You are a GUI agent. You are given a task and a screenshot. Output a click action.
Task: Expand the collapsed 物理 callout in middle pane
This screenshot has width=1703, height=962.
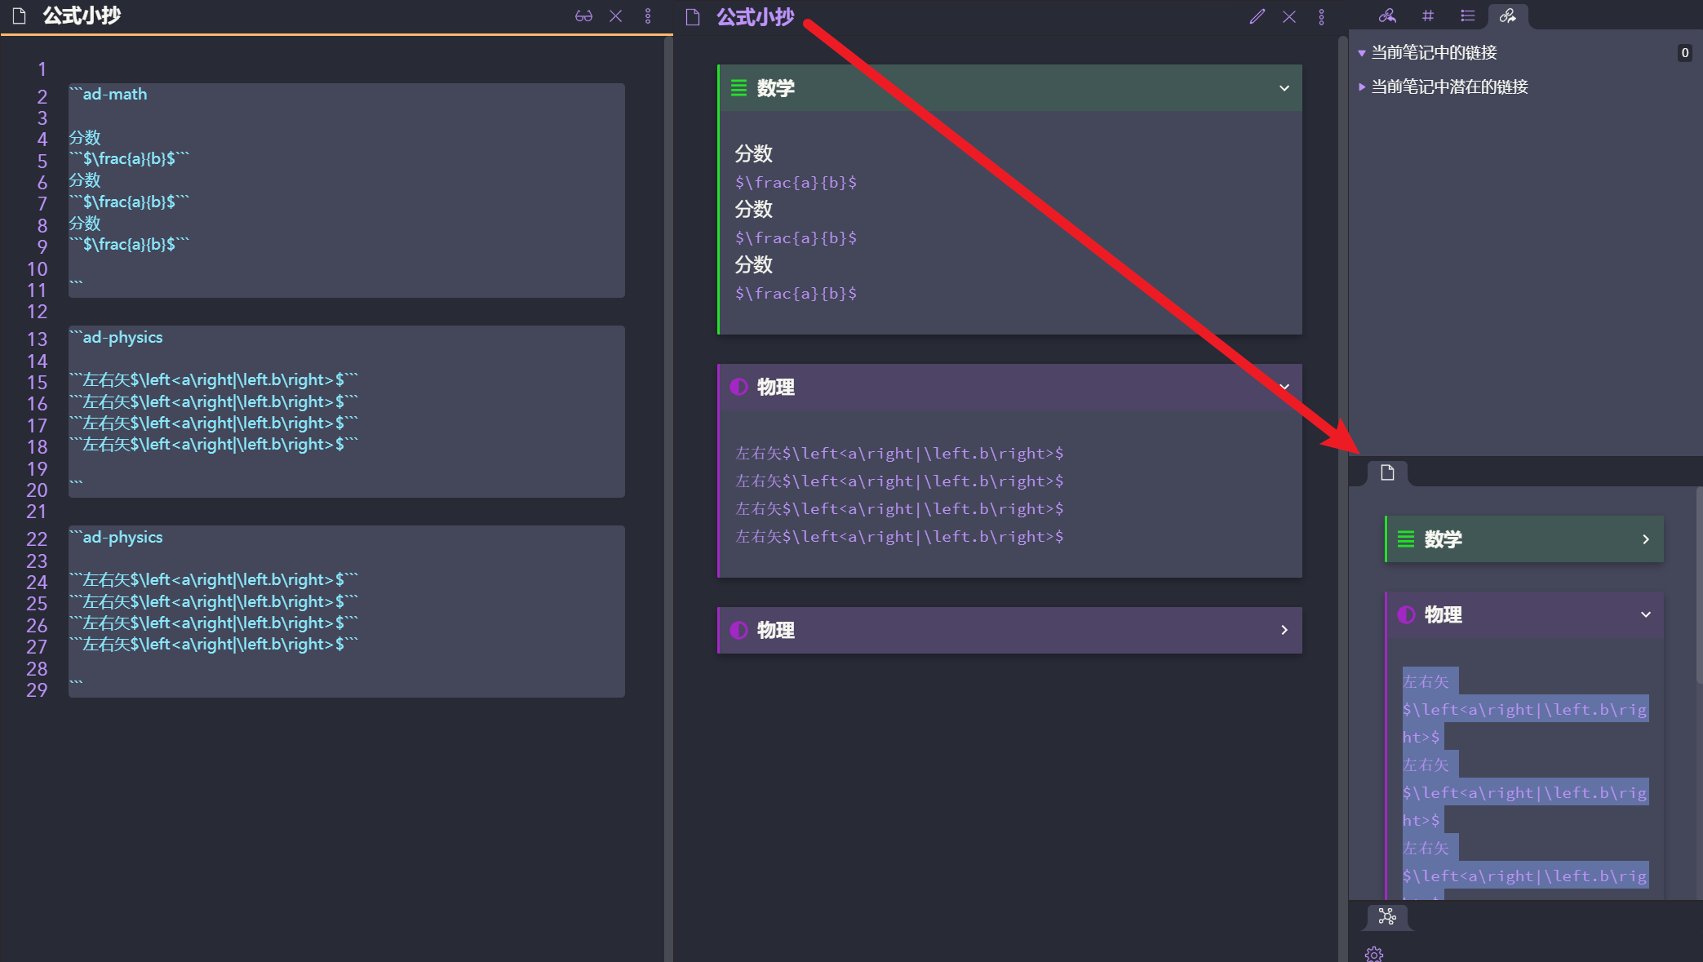tap(1284, 630)
